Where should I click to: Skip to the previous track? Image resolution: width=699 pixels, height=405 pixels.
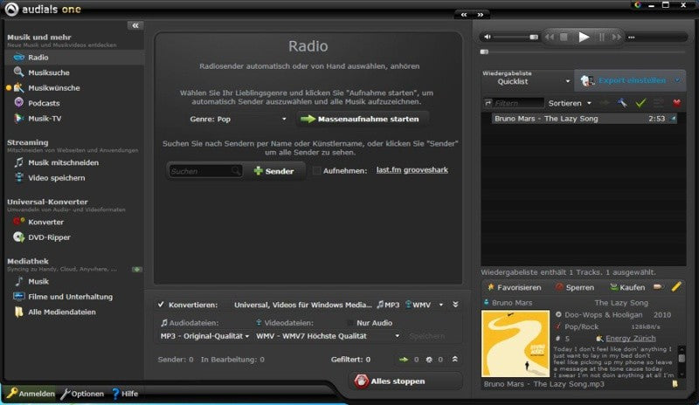click(x=550, y=37)
